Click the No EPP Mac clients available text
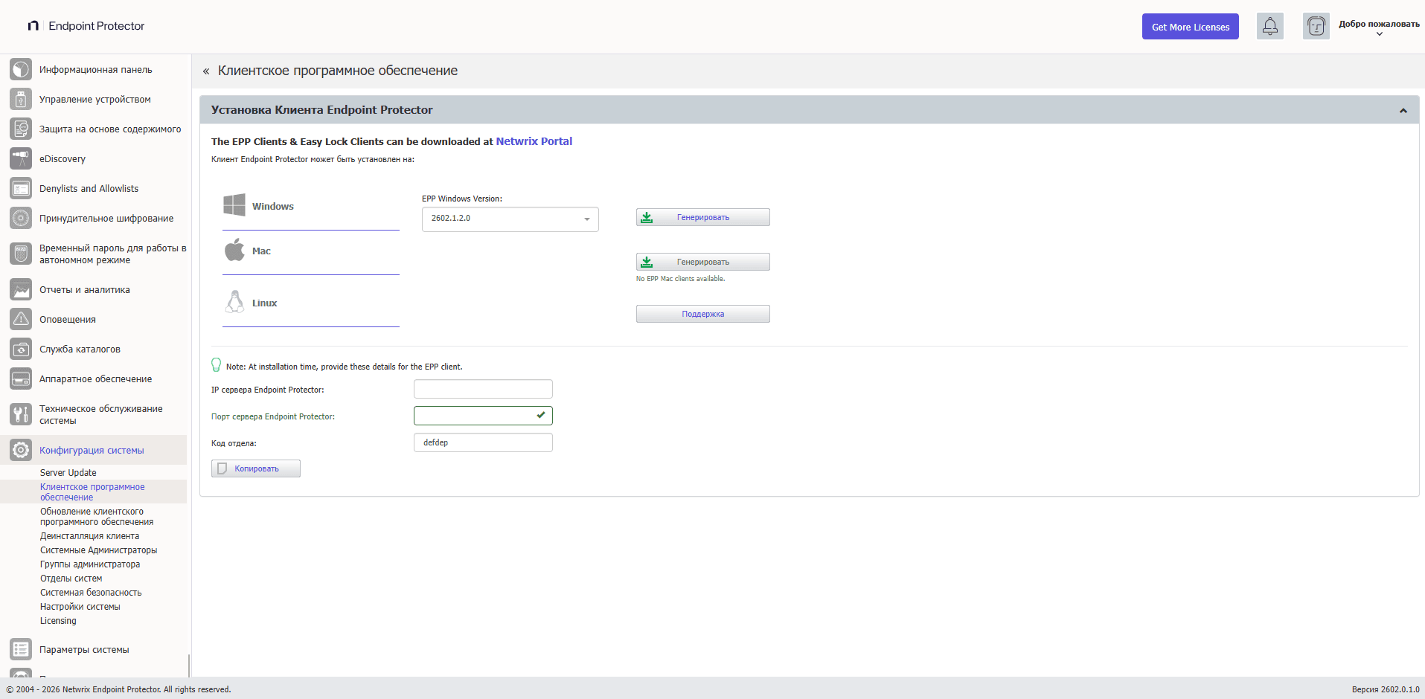The height and width of the screenshot is (699, 1425). [x=680, y=279]
